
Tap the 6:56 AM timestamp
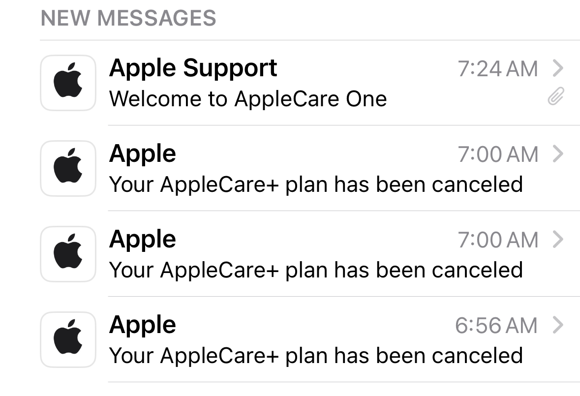(496, 326)
